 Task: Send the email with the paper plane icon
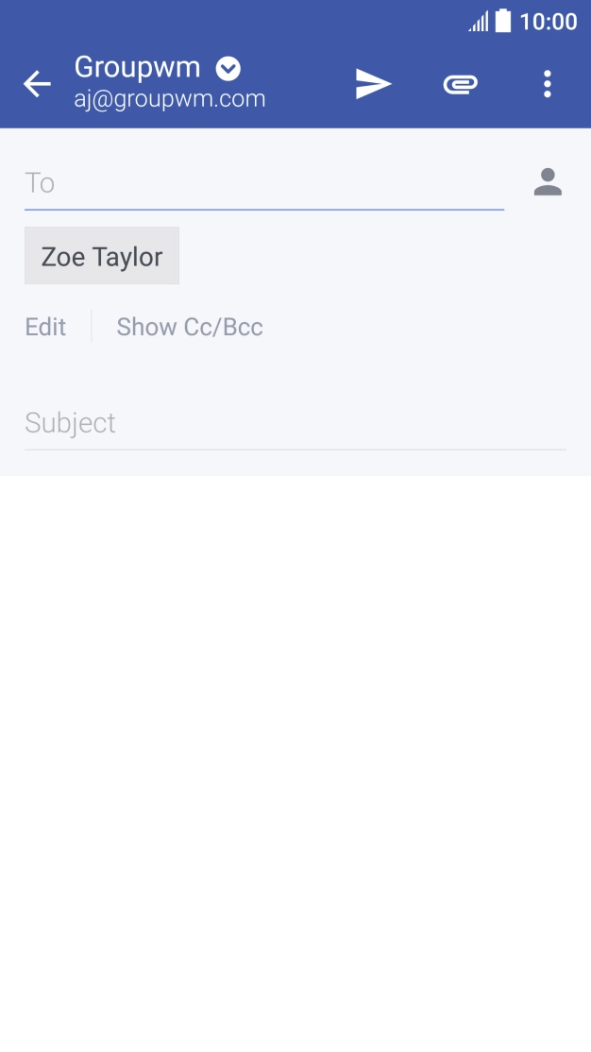373,84
